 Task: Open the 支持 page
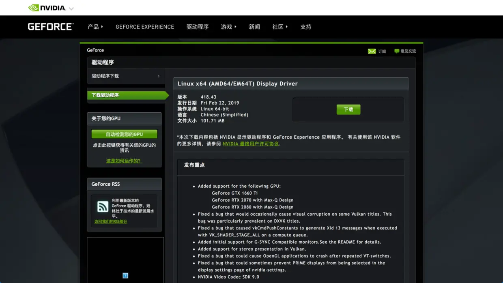(x=306, y=27)
